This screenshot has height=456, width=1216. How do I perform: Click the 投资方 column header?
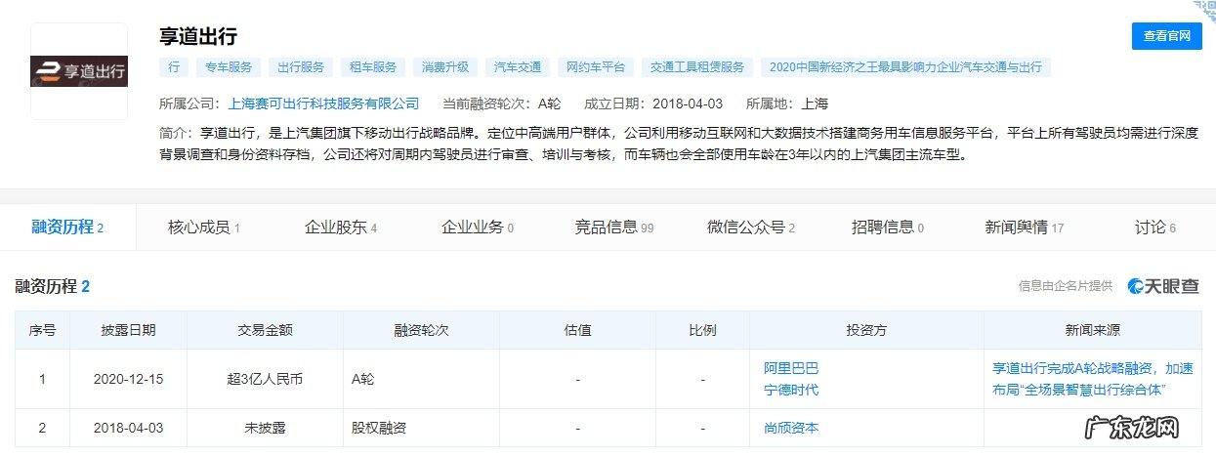pos(866,330)
